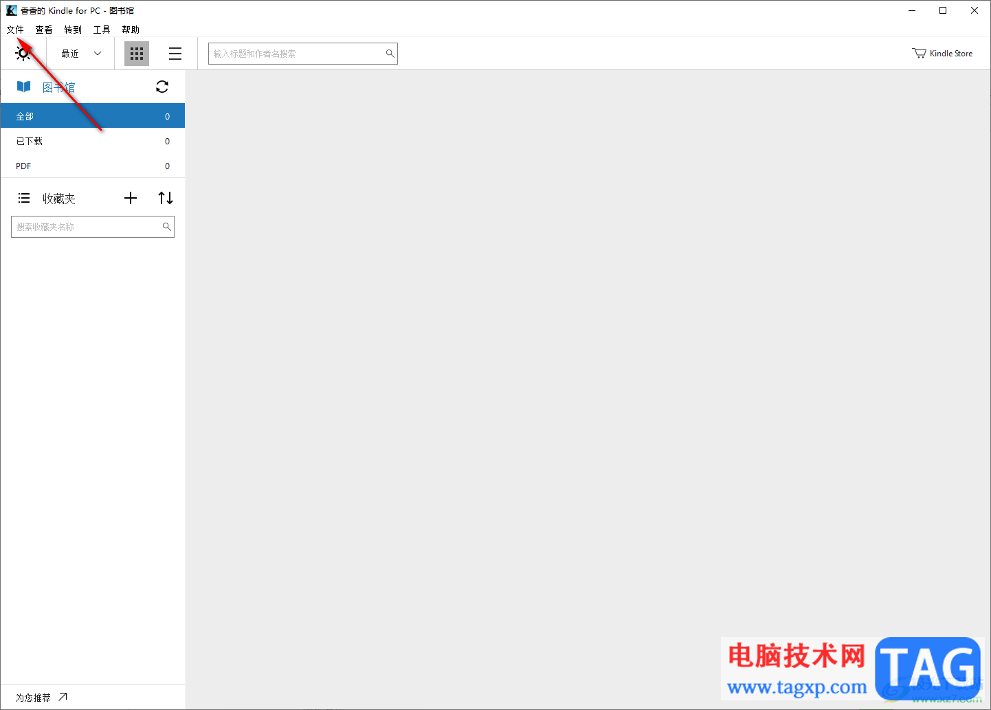The height and width of the screenshot is (710, 991).
Task: Click the title and author search field
Action: (x=303, y=54)
